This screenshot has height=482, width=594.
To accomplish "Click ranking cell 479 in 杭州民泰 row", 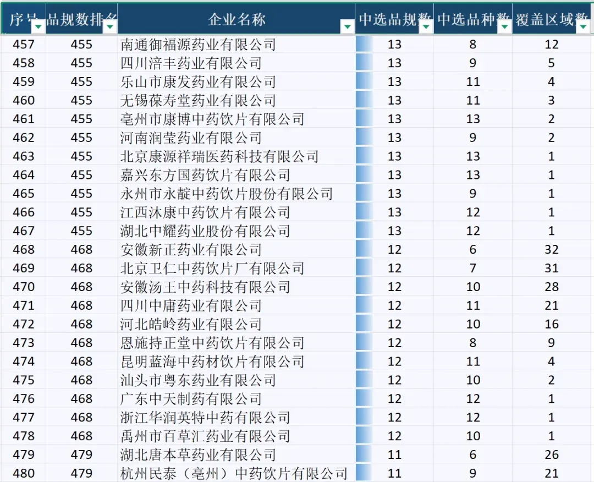I will click(81, 473).
